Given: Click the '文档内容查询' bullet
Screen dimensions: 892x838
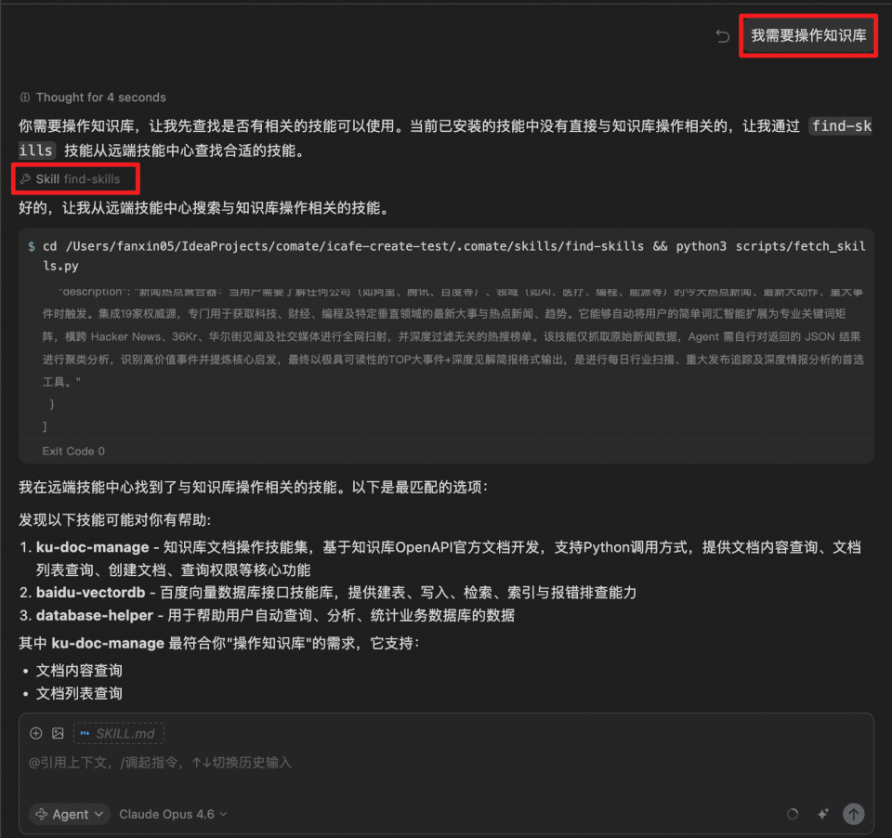Looking at the screenshot, I should point(79,671).
